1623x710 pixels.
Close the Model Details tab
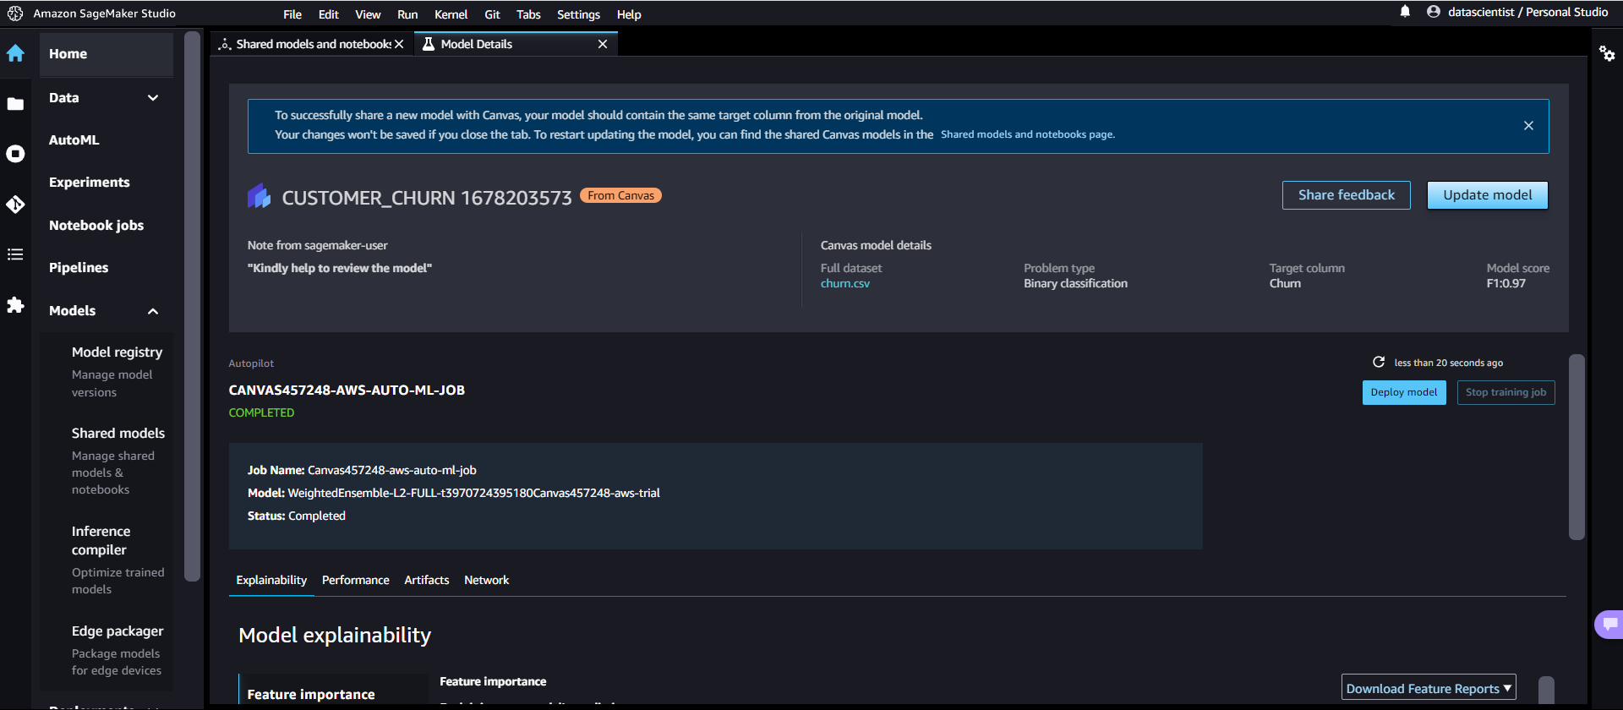pyautogui.click(x=603, y=44)
